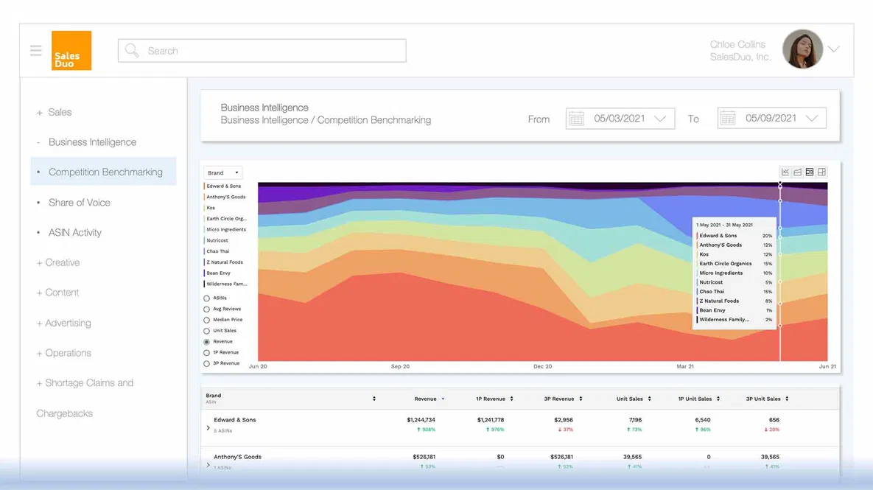The height and width of the screenshot is (490, 873).
Task: Expand the Sales menu section
Action: coord(54,112)
